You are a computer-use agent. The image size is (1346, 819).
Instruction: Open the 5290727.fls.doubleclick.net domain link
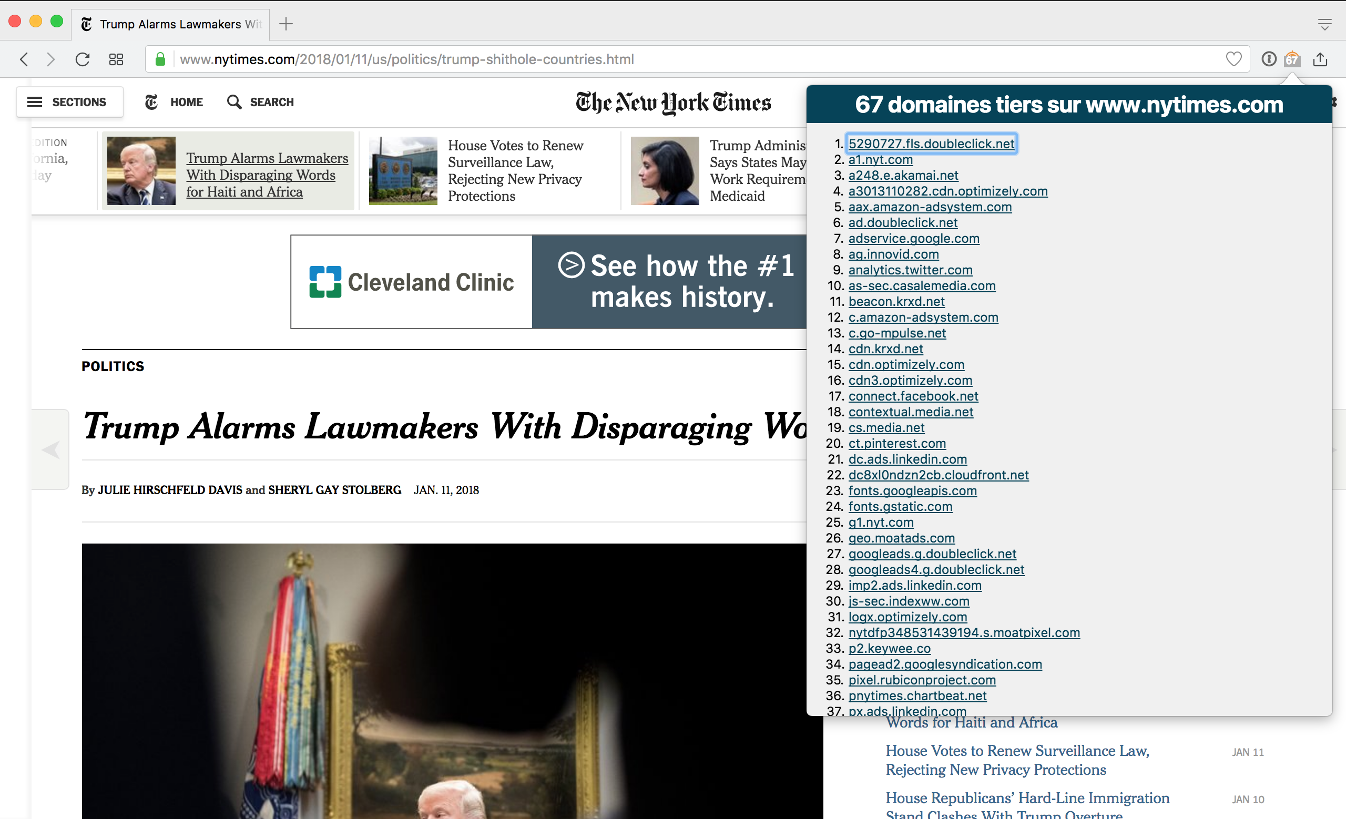931,144
